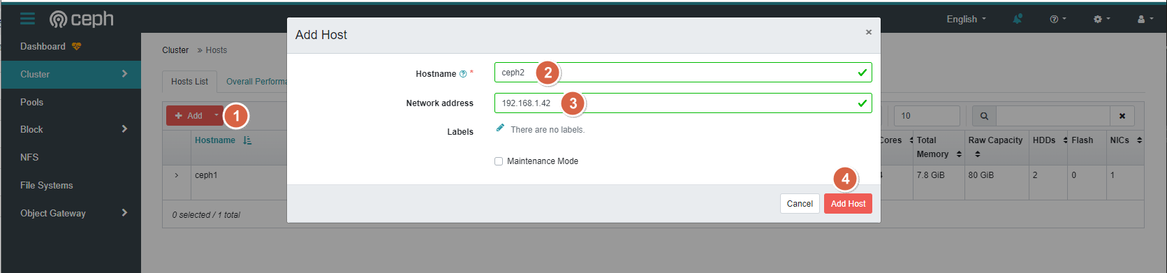Image resolution: width=1167 pixels, height=273 pixels.
Task: Click the Hostname help icon
Action: click(x=463, y=74)
